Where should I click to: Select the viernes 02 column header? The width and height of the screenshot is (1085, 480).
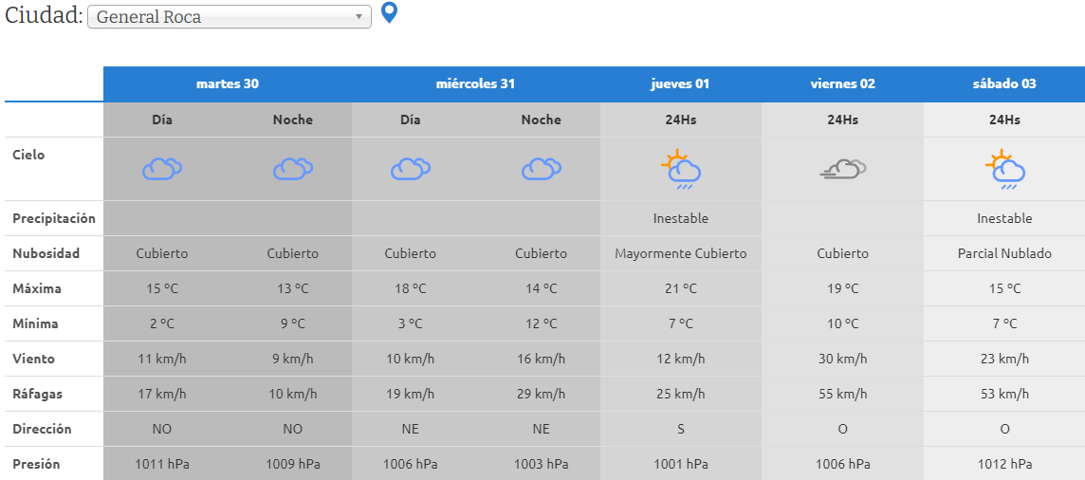pyautogui.click(x=842, y=83)
